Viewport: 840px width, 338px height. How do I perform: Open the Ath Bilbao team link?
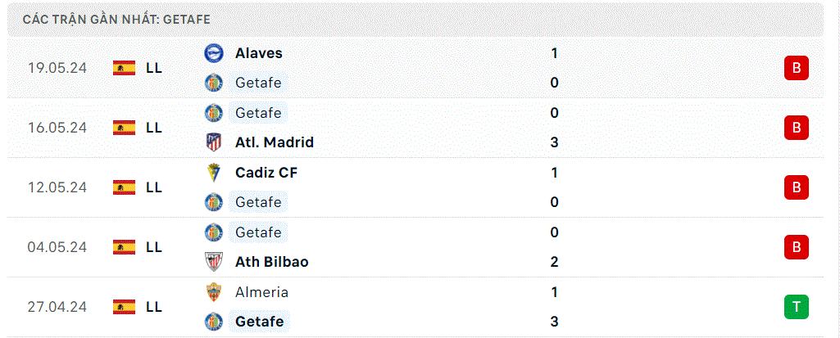coord(271,262)
